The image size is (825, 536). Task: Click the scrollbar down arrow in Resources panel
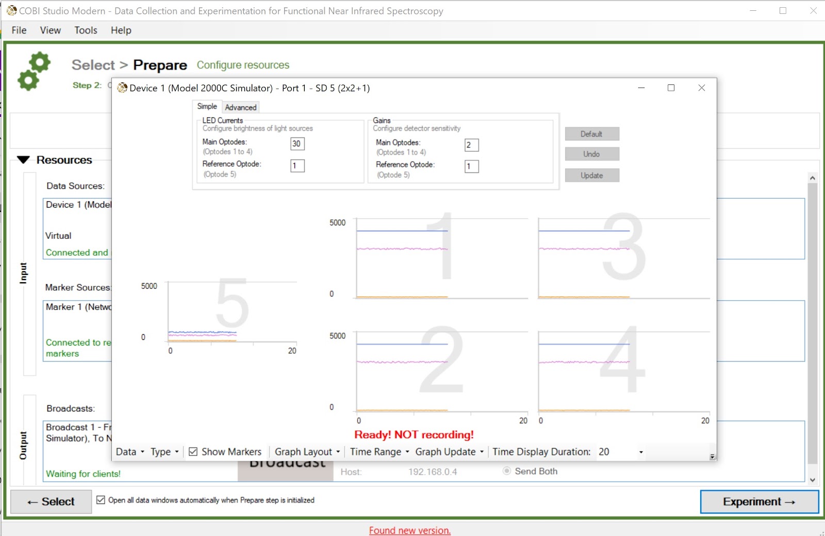tap(812, 480)
